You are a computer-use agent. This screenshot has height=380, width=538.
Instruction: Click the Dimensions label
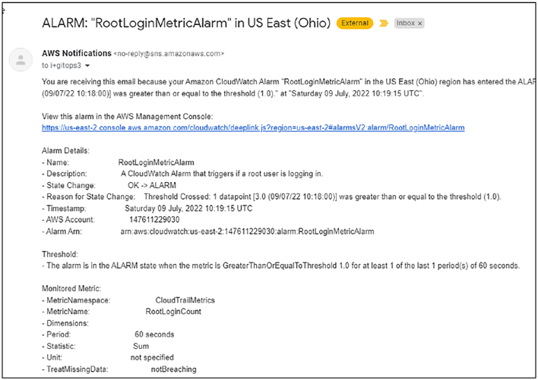click(x=65, y=323)
